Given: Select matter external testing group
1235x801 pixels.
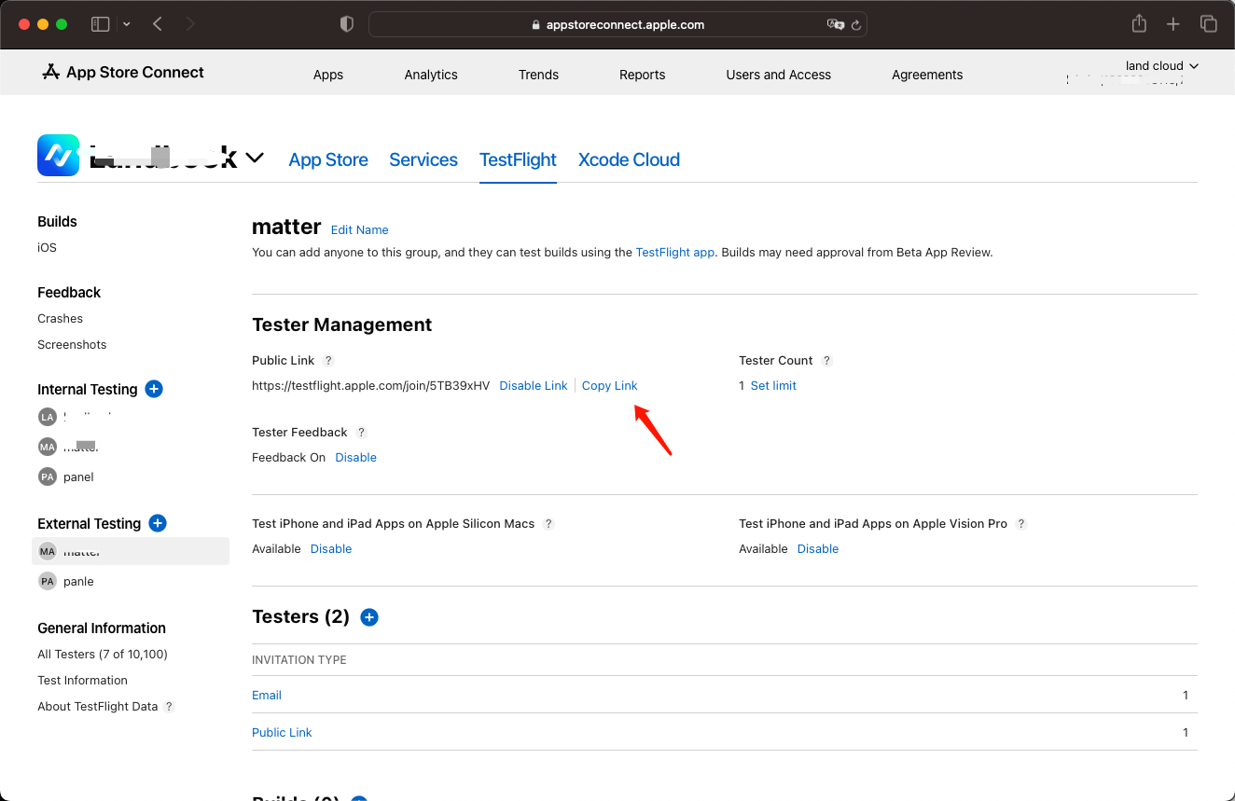Looking at the screenshot, I should [131, 551].
